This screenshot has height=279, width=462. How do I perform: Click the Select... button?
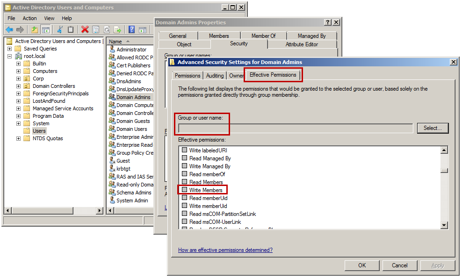(433, 128)
